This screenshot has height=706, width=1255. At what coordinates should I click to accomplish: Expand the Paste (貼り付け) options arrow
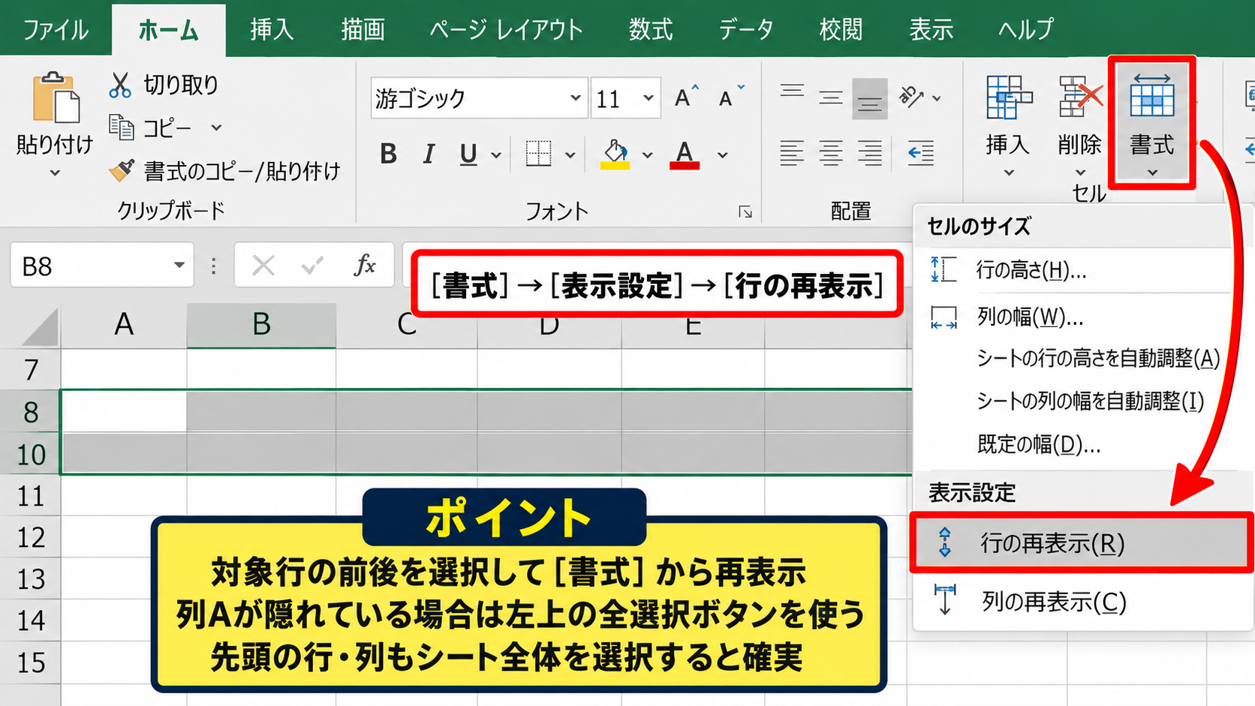55,173
